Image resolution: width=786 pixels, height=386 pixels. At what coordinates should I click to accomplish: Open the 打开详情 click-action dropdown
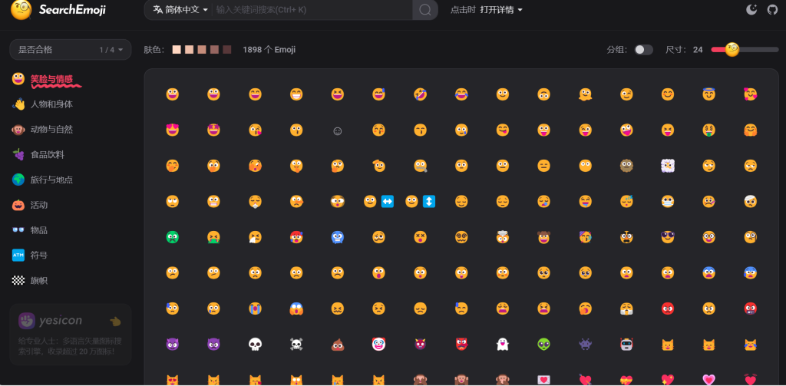click(x=500, y=10)
